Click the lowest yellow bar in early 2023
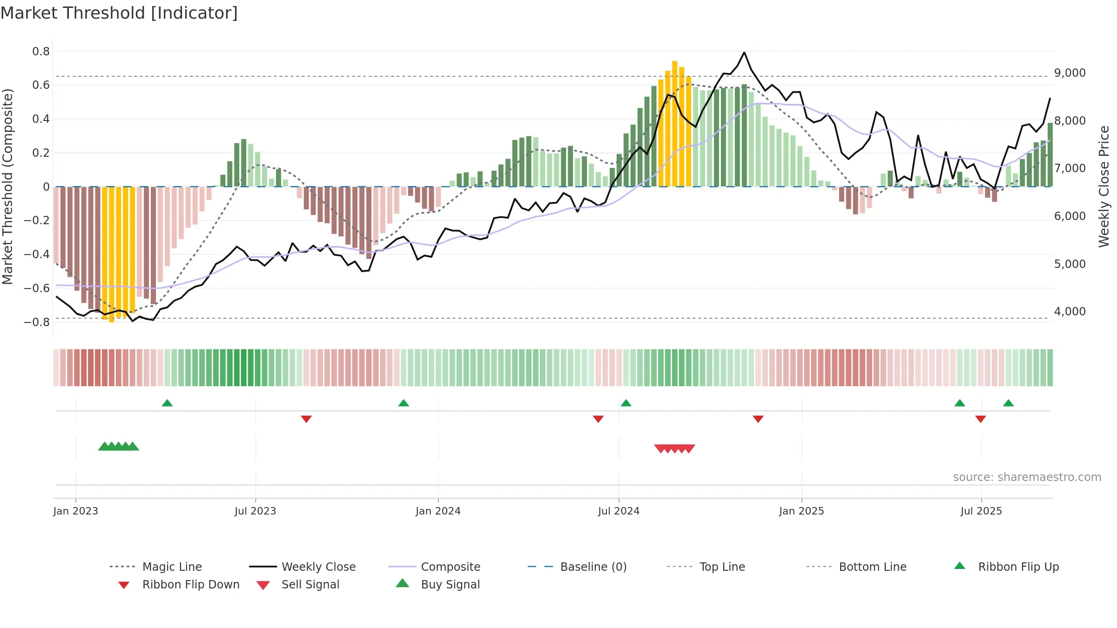 (112, 254)
